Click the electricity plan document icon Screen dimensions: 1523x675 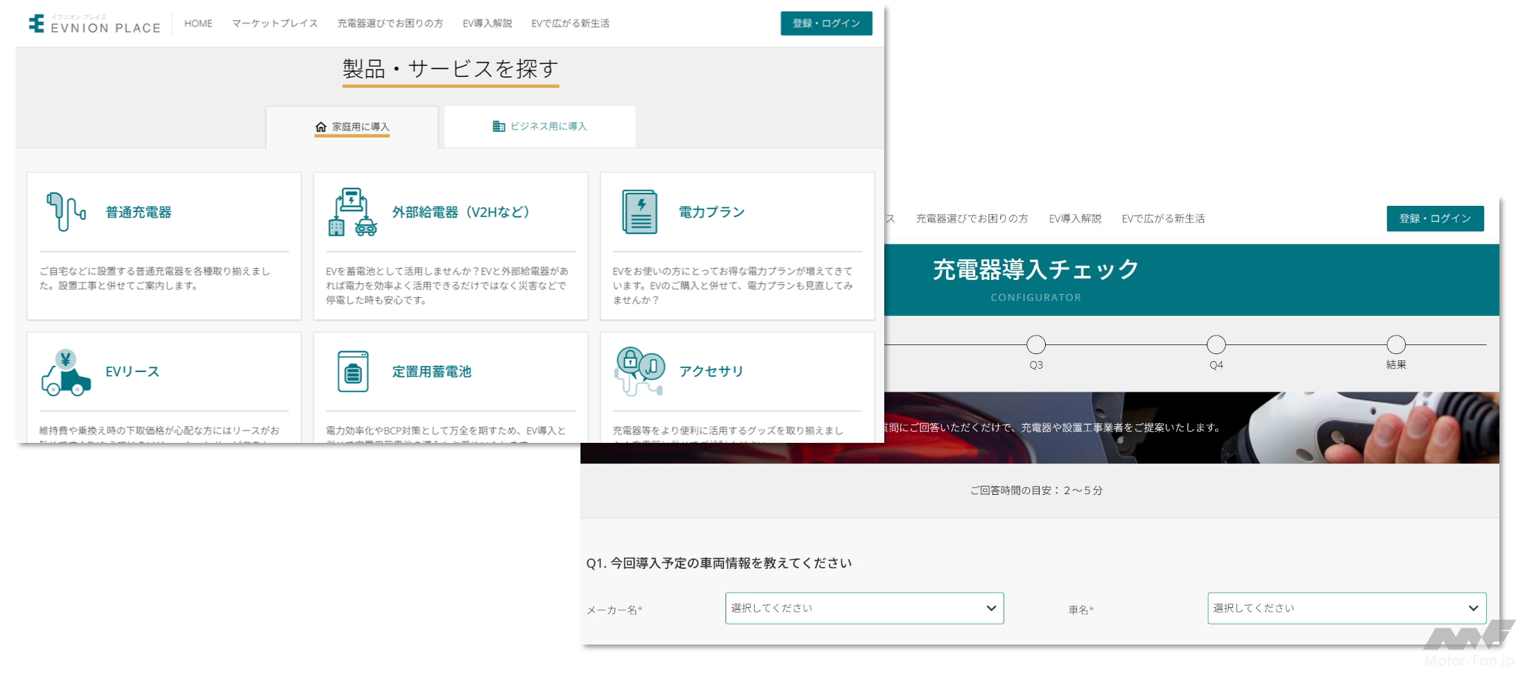(639, 212)
